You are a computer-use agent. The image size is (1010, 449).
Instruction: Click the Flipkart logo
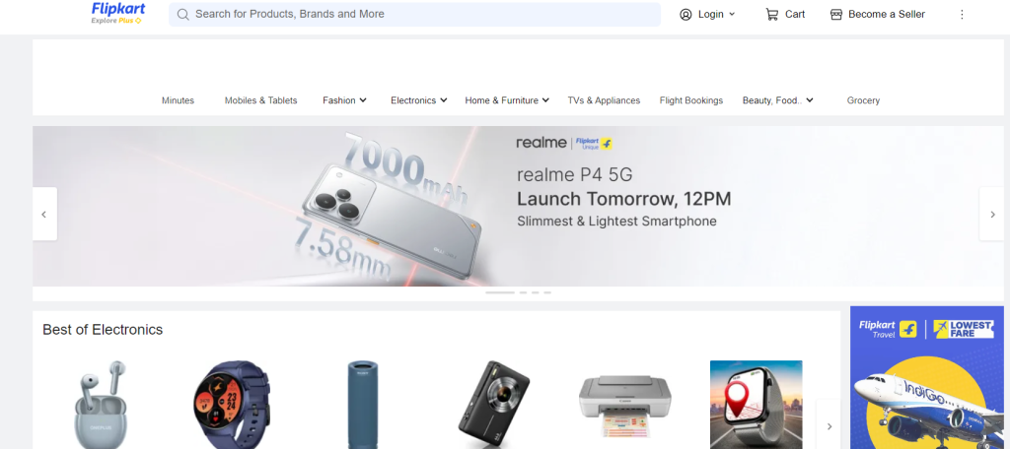[118, 13]
